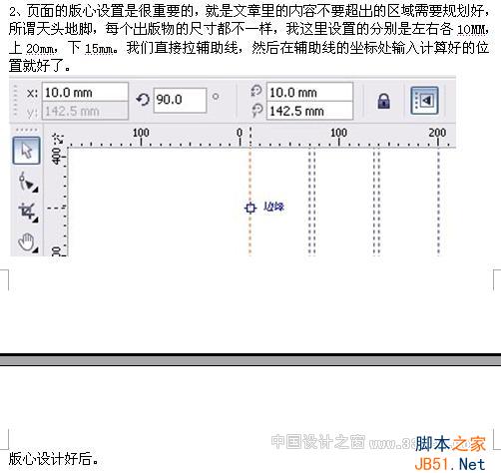
Task: Click the ruler origin corner icon
Action: 58,139
